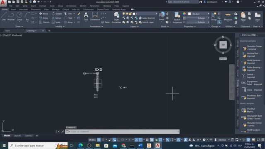This screenshot has height=149, width=265.
Task: Activate the Move command
Action: 43,14
